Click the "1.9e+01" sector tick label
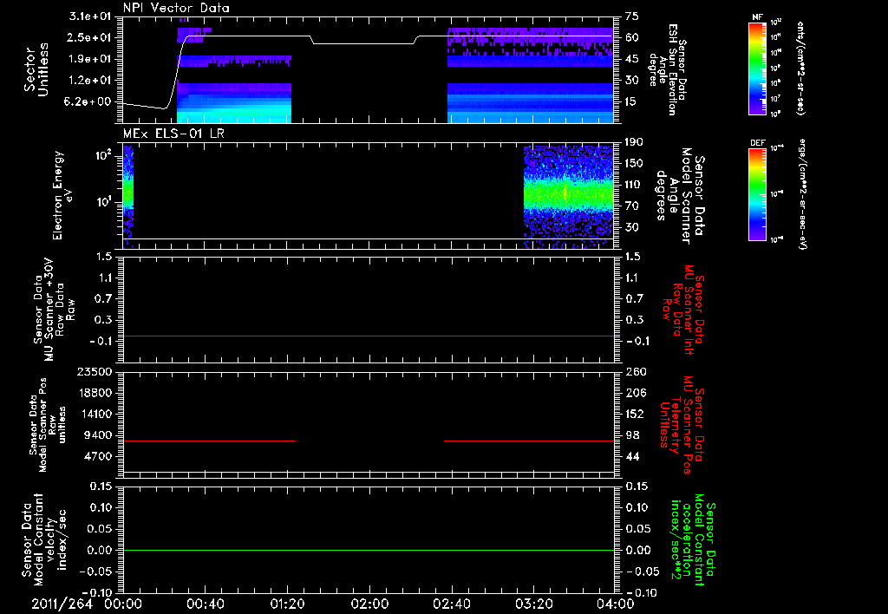 point(89,59)
